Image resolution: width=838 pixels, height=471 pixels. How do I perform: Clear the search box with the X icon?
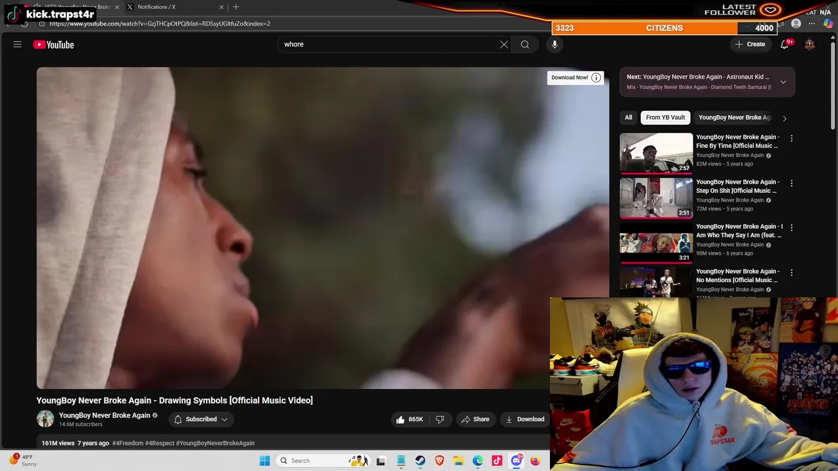(x=504, y=44)
